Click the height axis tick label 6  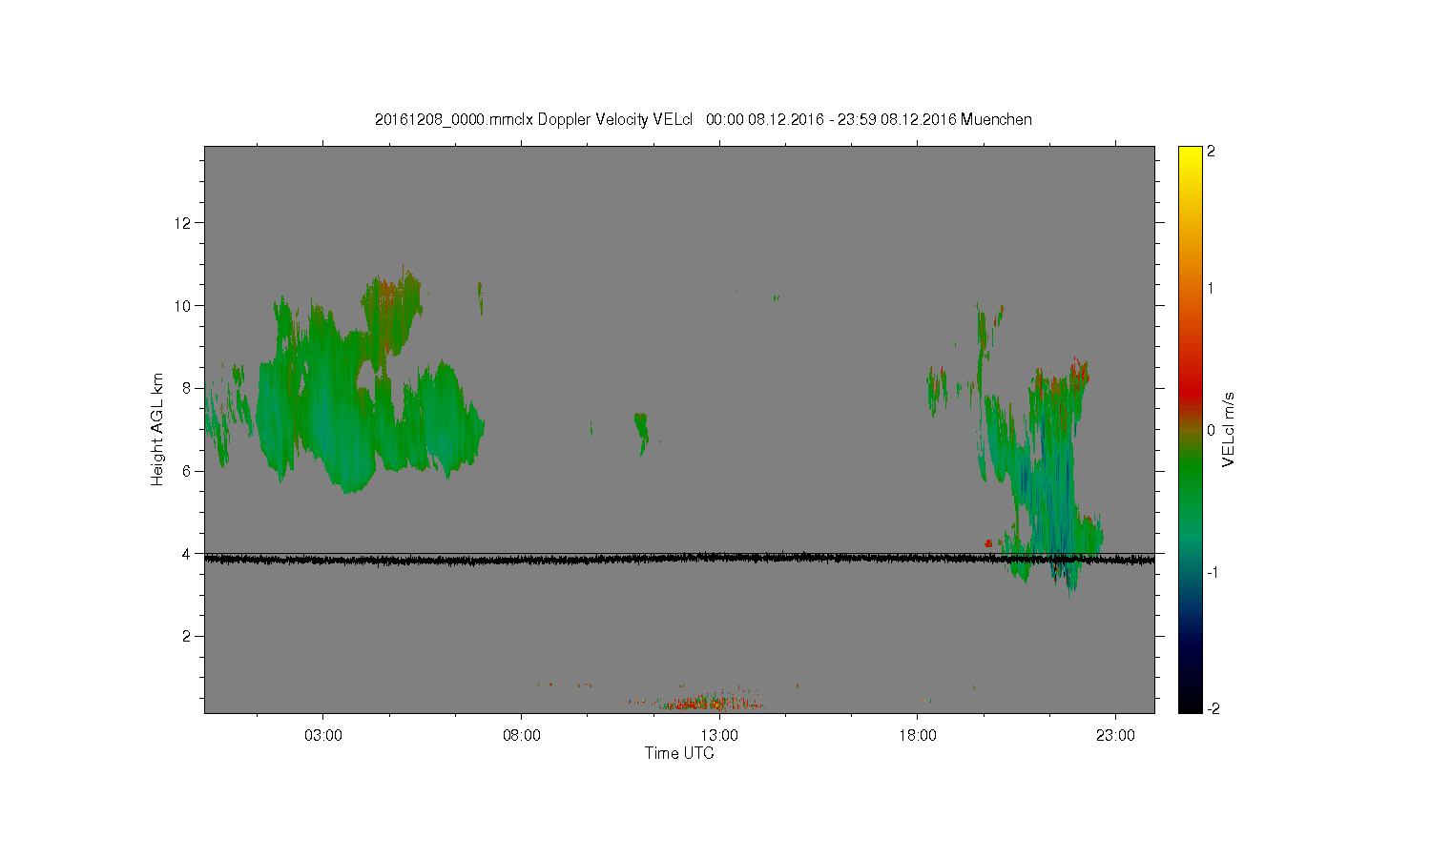[188, 471]
